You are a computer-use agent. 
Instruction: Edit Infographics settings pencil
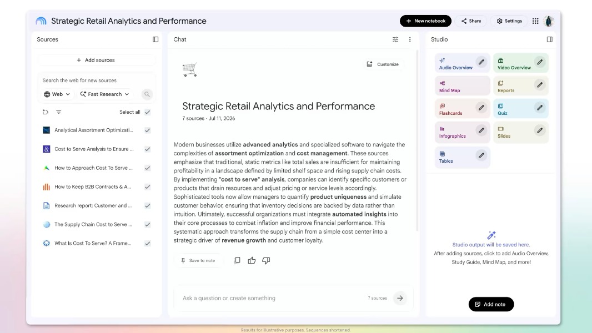click(x=481, y=130)
